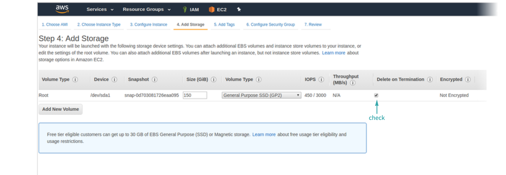Open the IAM service shortcut

[x=191, y=9]
